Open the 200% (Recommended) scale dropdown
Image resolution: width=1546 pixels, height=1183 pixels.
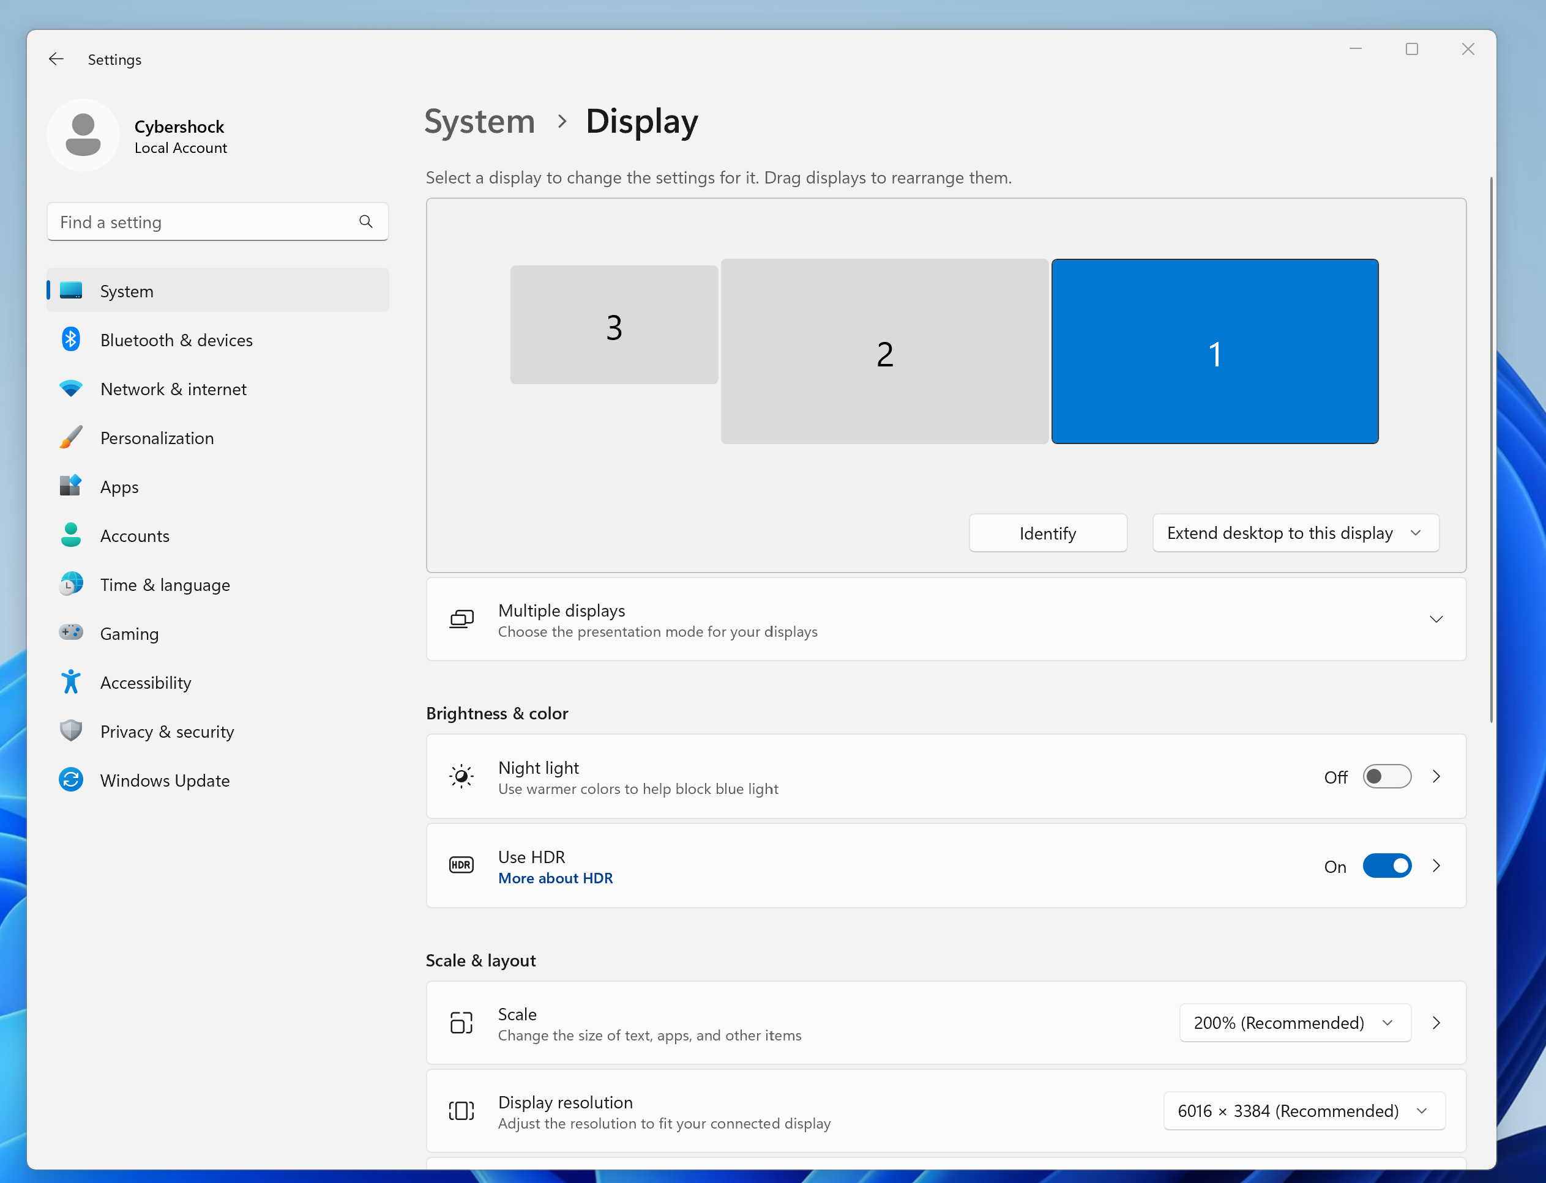pyautogui.click(x=1295, y=1023)
